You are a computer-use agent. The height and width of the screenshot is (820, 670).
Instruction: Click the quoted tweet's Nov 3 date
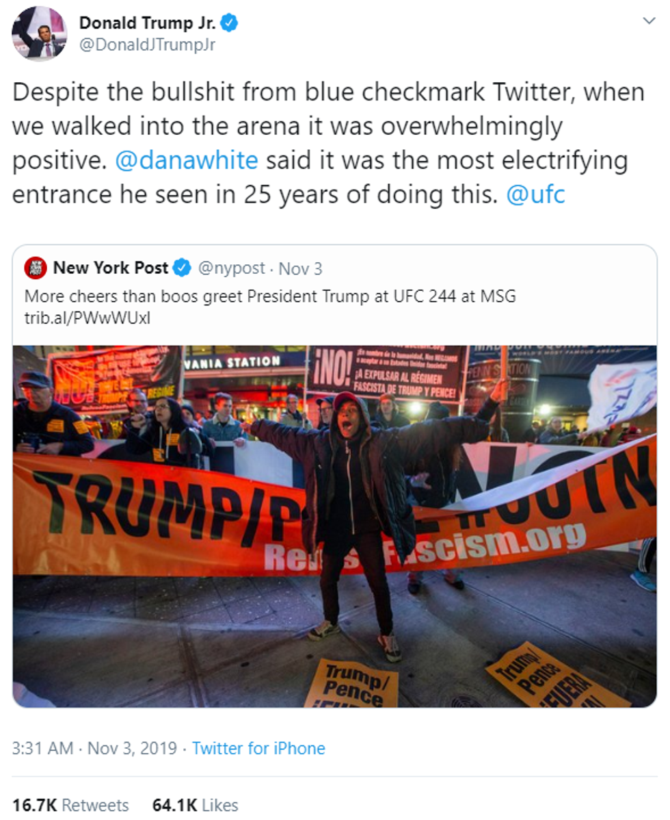coord(300,269)
